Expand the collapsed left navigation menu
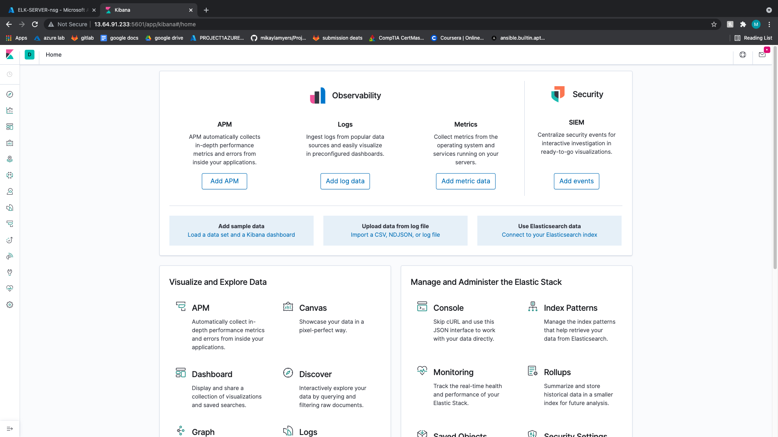This screenshot has width=778, height=437. (10, 429)
